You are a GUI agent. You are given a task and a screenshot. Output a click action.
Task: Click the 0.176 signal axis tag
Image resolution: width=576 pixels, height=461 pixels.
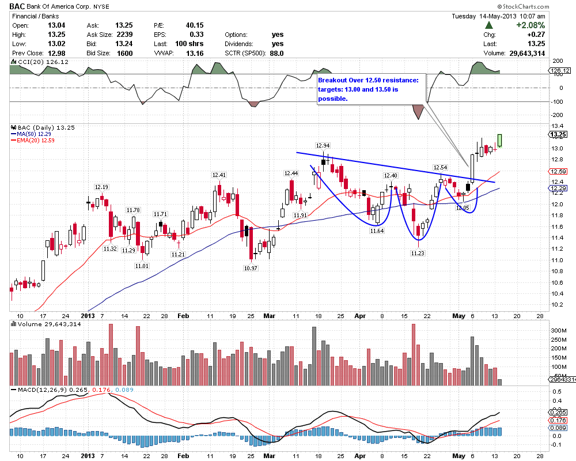point(558,420)
